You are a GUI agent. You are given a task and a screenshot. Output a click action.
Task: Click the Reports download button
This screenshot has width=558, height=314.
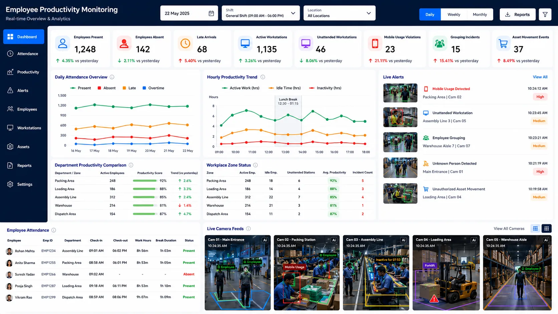[518, 14]
